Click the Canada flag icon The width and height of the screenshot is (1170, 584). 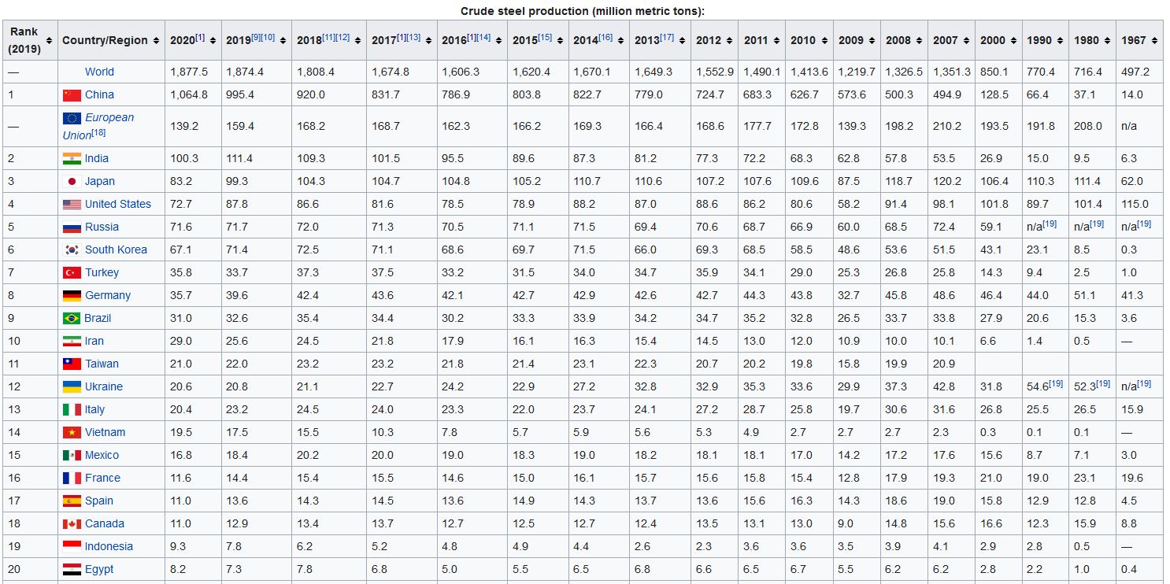(x=72, y=524)
